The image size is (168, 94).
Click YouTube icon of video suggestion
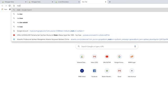14,35
